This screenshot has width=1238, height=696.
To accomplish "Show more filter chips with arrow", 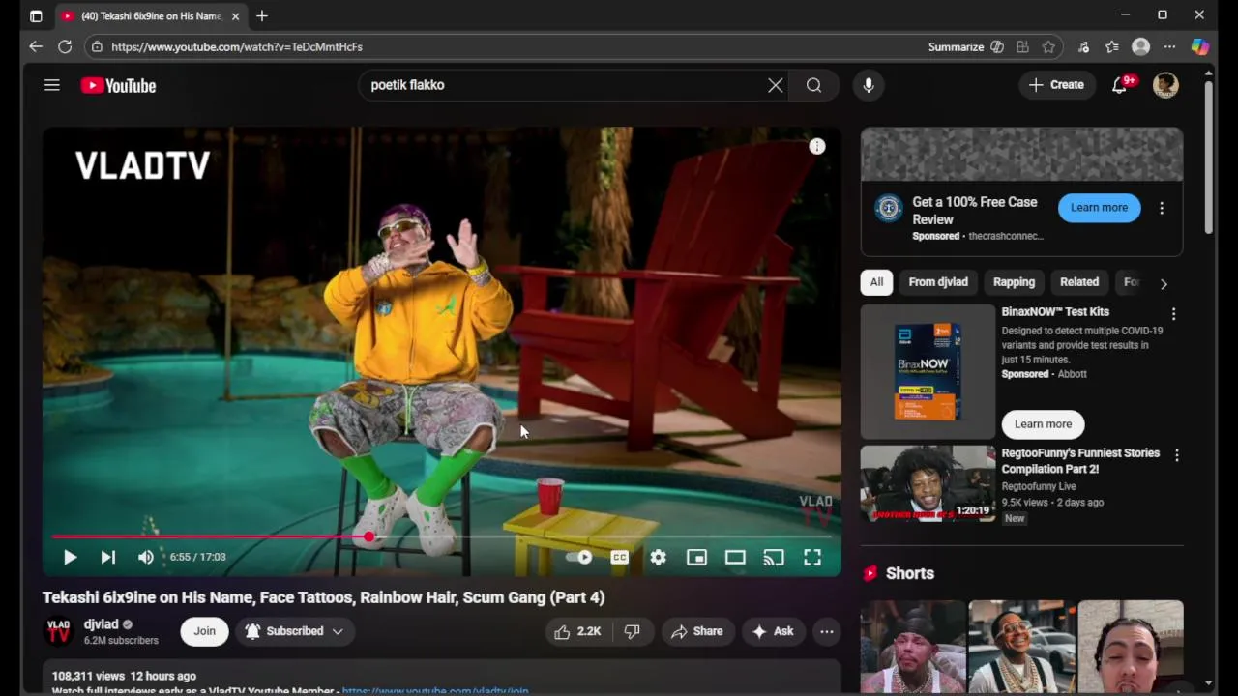I will tap(1164, 283).
